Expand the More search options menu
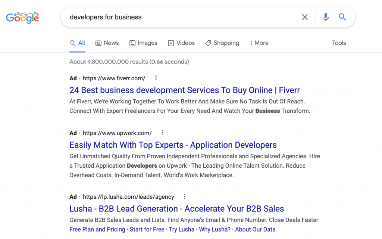 click(x=259, y=43)
